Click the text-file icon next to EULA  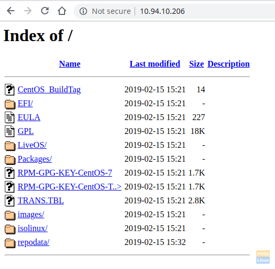point(10,117)
